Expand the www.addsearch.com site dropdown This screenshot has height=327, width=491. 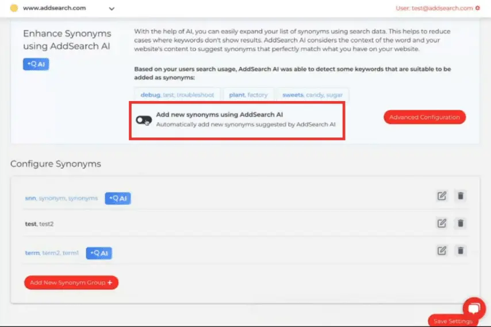tap(112, 9)
